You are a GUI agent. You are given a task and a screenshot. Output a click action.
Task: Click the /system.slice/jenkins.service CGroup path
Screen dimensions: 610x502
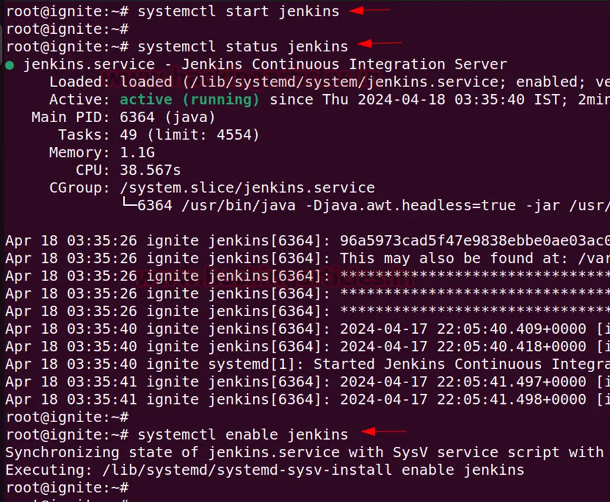247,188
